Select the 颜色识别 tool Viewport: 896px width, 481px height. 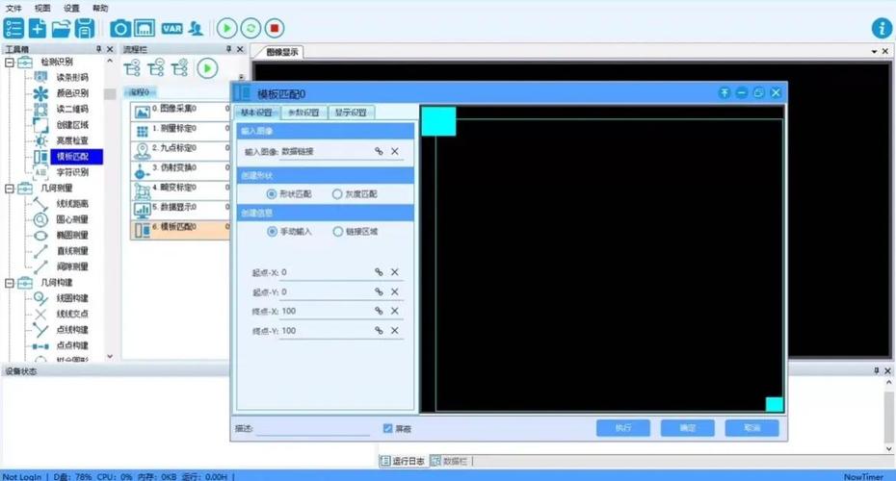[x=72, y=93]
